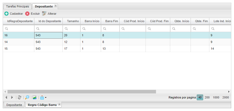Select 40 records per page
Screen dimensions: 234x111
pyautogui.click(x=200, y=97)
